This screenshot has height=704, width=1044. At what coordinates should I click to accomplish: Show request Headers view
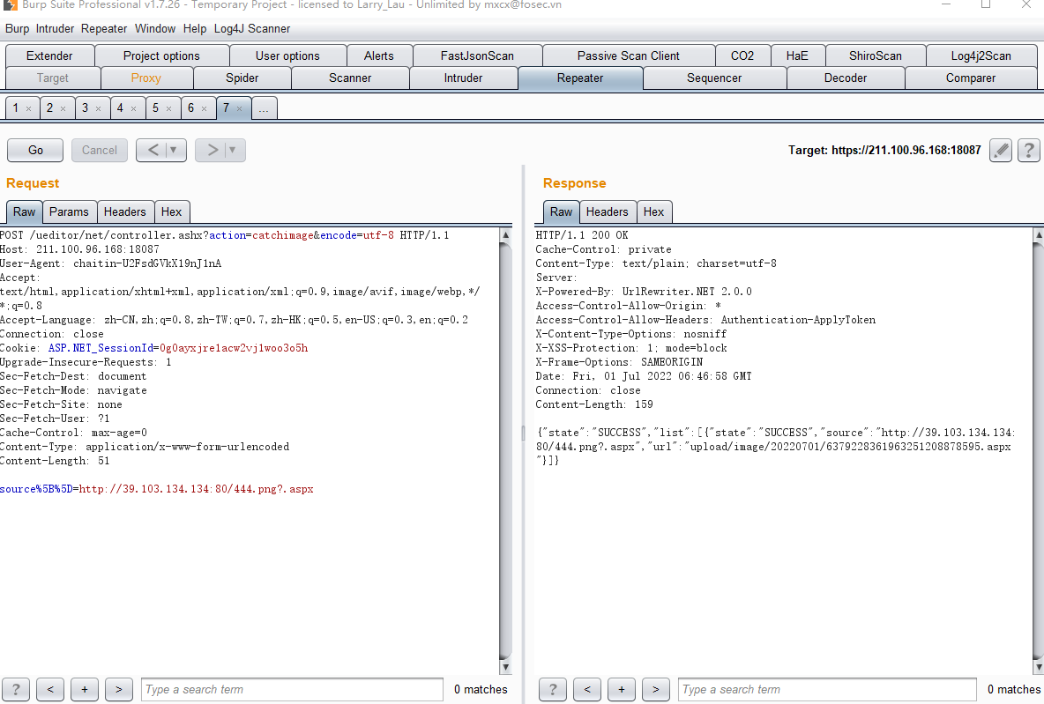coord(124,211)
